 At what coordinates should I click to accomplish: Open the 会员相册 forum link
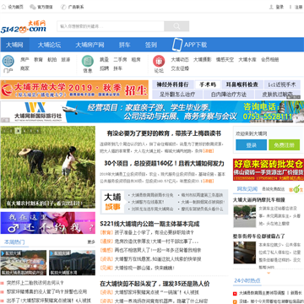270,60
